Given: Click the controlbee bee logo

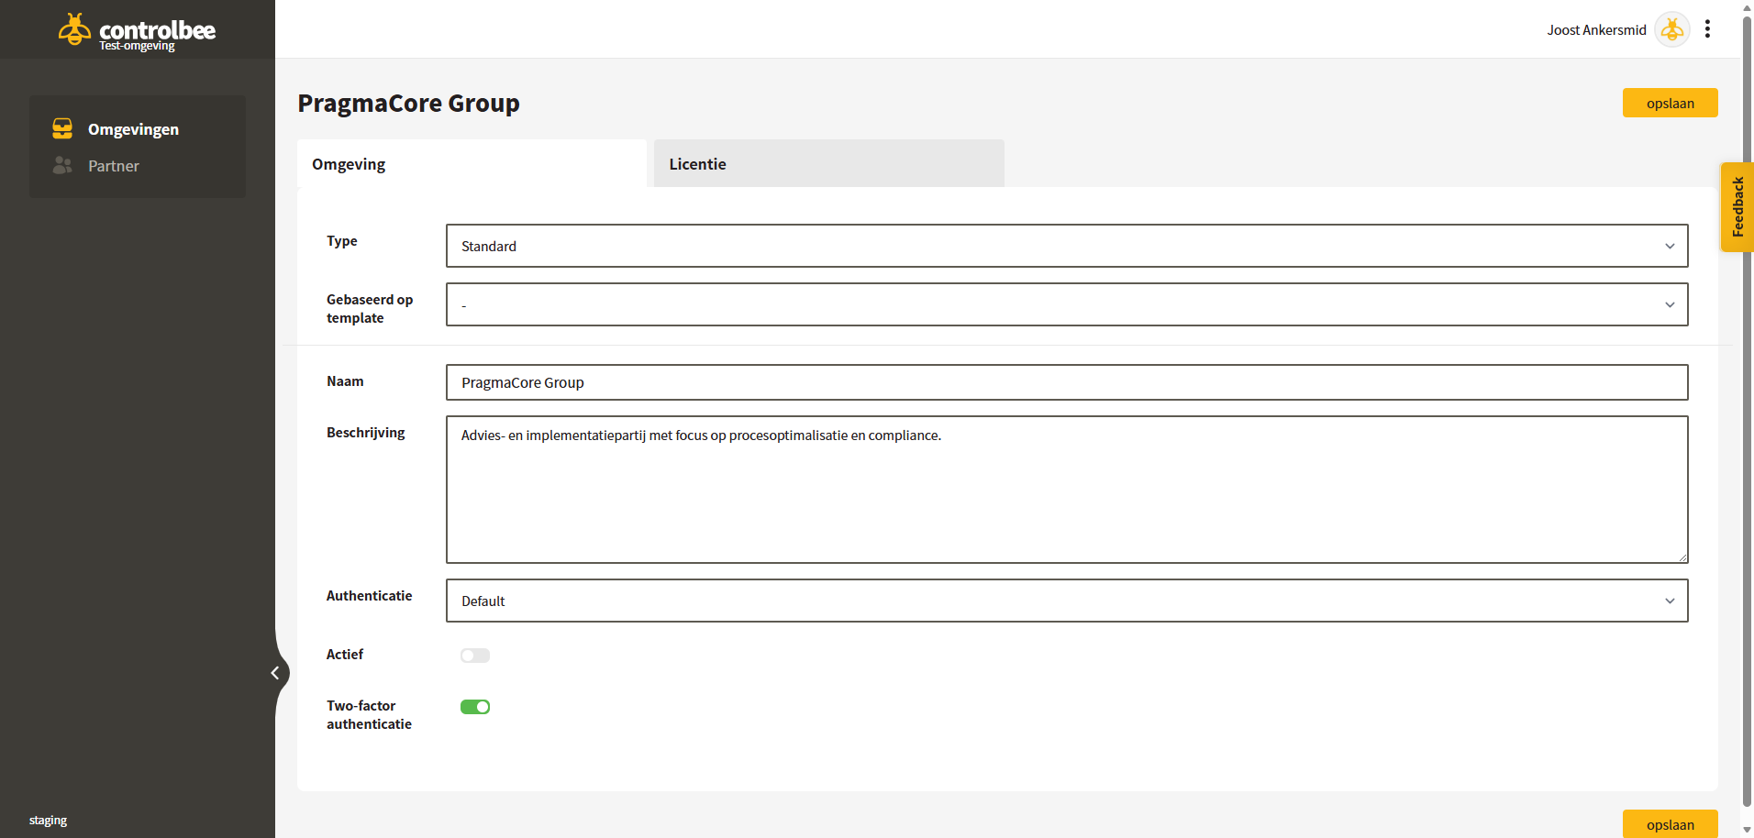Looking at the screenshot, I should [x=74, y=29].
